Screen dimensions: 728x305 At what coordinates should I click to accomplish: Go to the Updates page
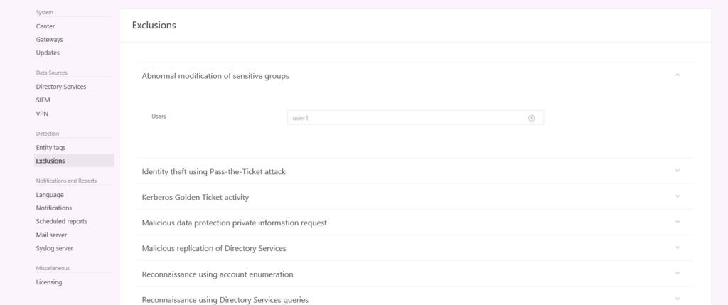[48, 53]
